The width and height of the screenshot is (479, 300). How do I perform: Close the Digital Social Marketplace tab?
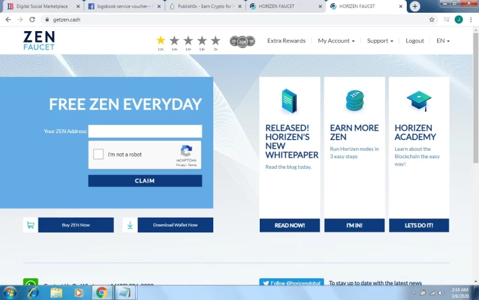(78, 6)
